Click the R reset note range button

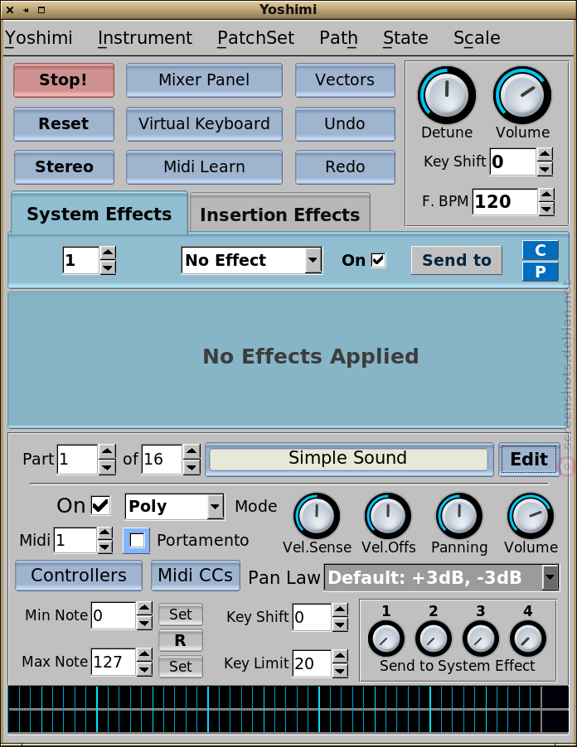coord(180,640)
